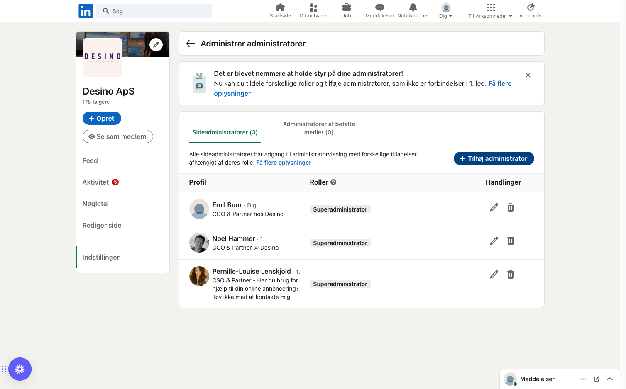This screenshot has width=626, height=389.
Task: Click the Opret button
Action: point(102,118)
